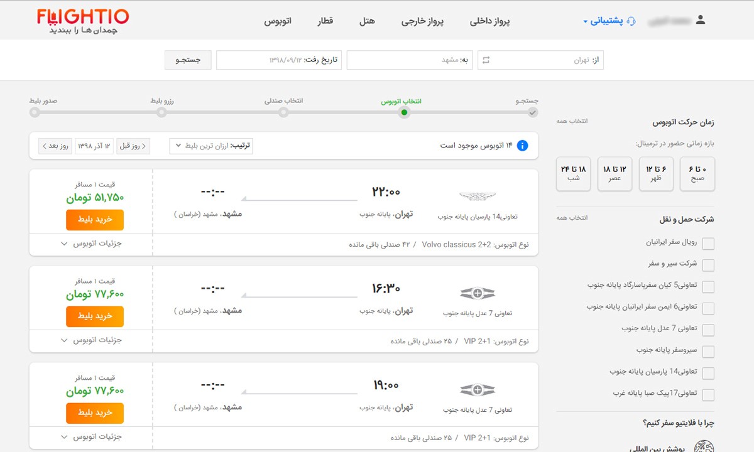Go to the پرواز داخلی menu
The width and height of the screenshot is (754, 452).
point(489,21)
